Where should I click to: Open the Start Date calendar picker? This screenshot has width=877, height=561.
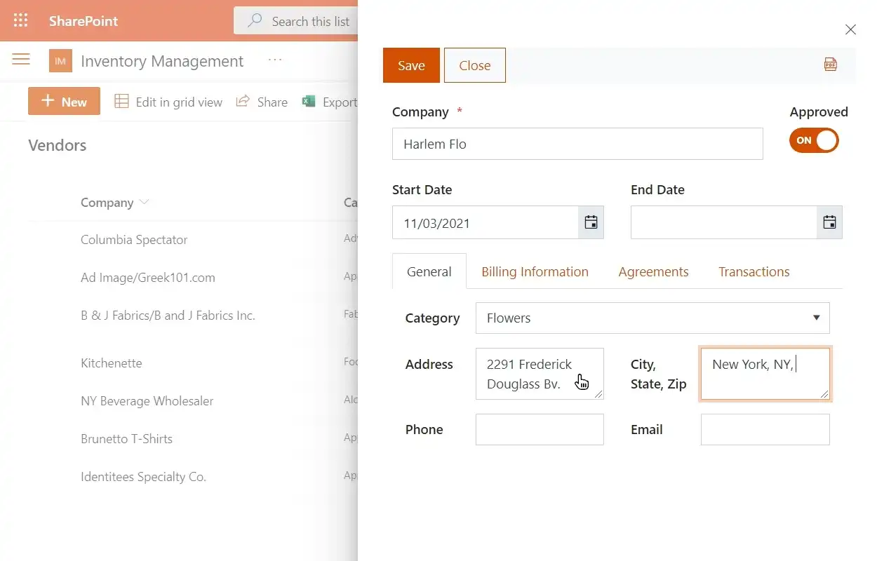click(x=591, y=222)
